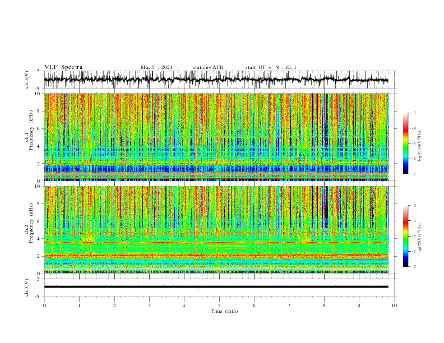This screenshot has width=444, height=343.
Task: Click the ch.1 waveform trace at top
Action: pyautogui.click(x=216, y=80)
